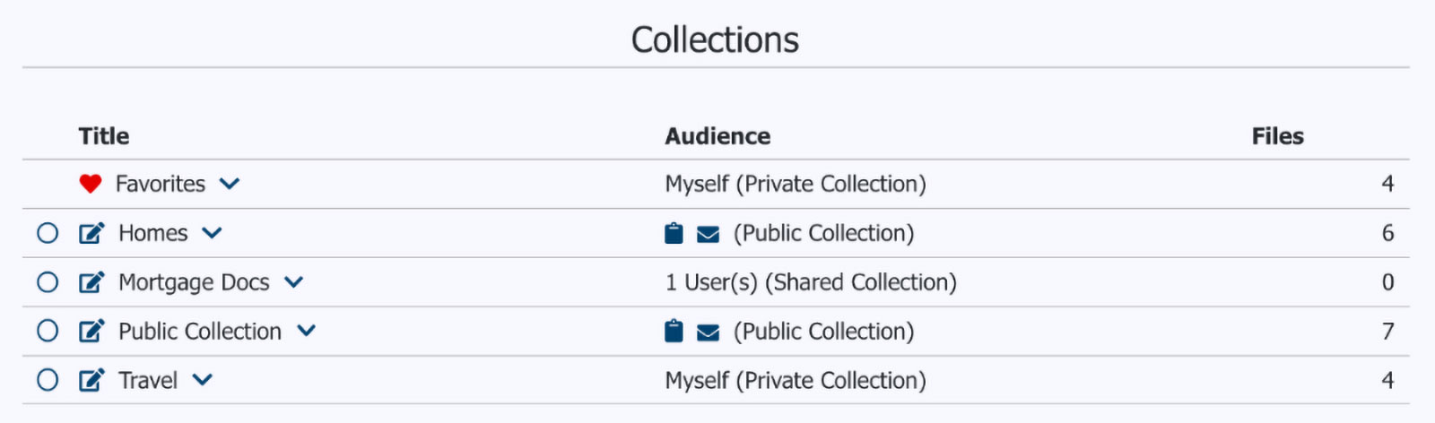This screenshot has width=1435, height=423.
Task: Click the red Favorites heart icon
Action: click(91, 184)
